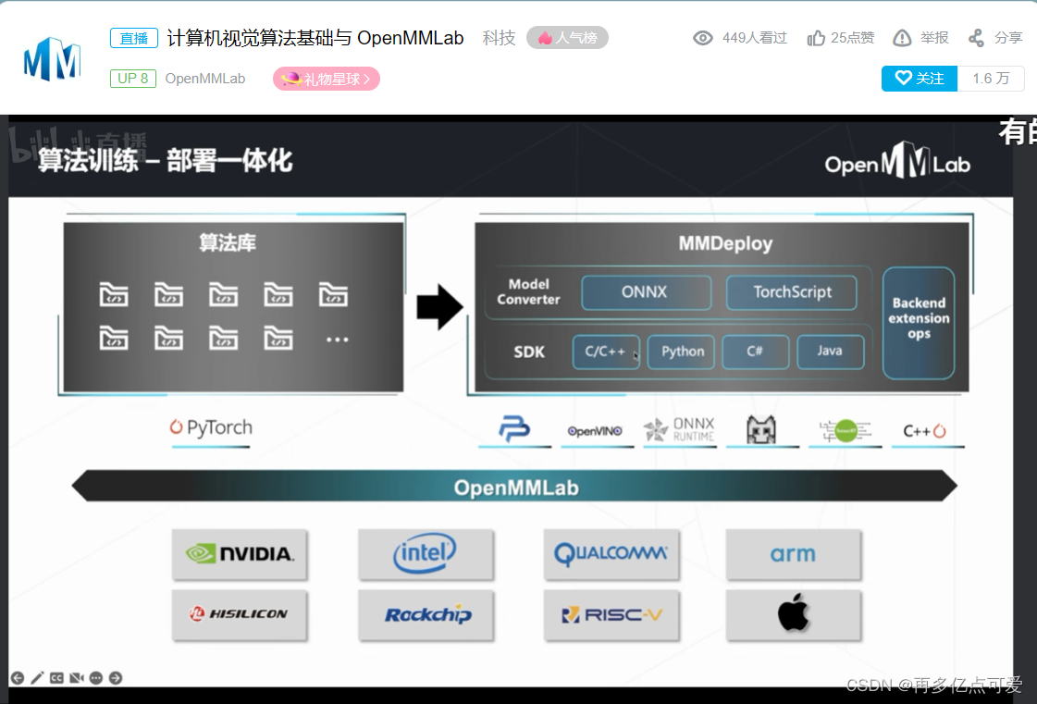Click the black arrow between 算法库 and MMDeploy

(x=439, y=307)
